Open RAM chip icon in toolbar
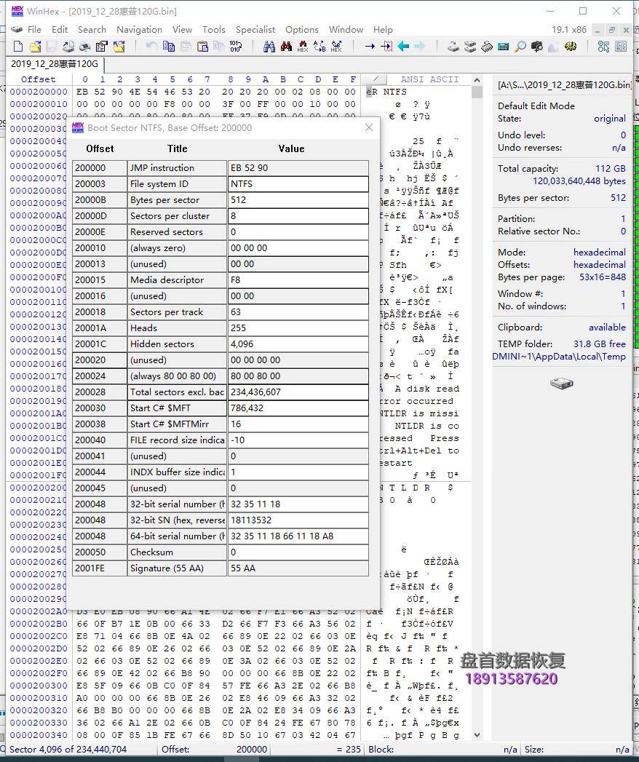 [486, 47]
